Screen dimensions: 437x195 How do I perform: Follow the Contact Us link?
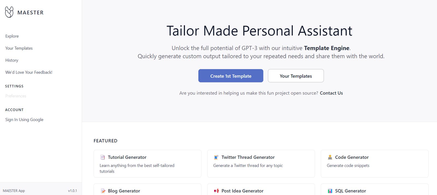pyautogui.click(x=331, y=93)
